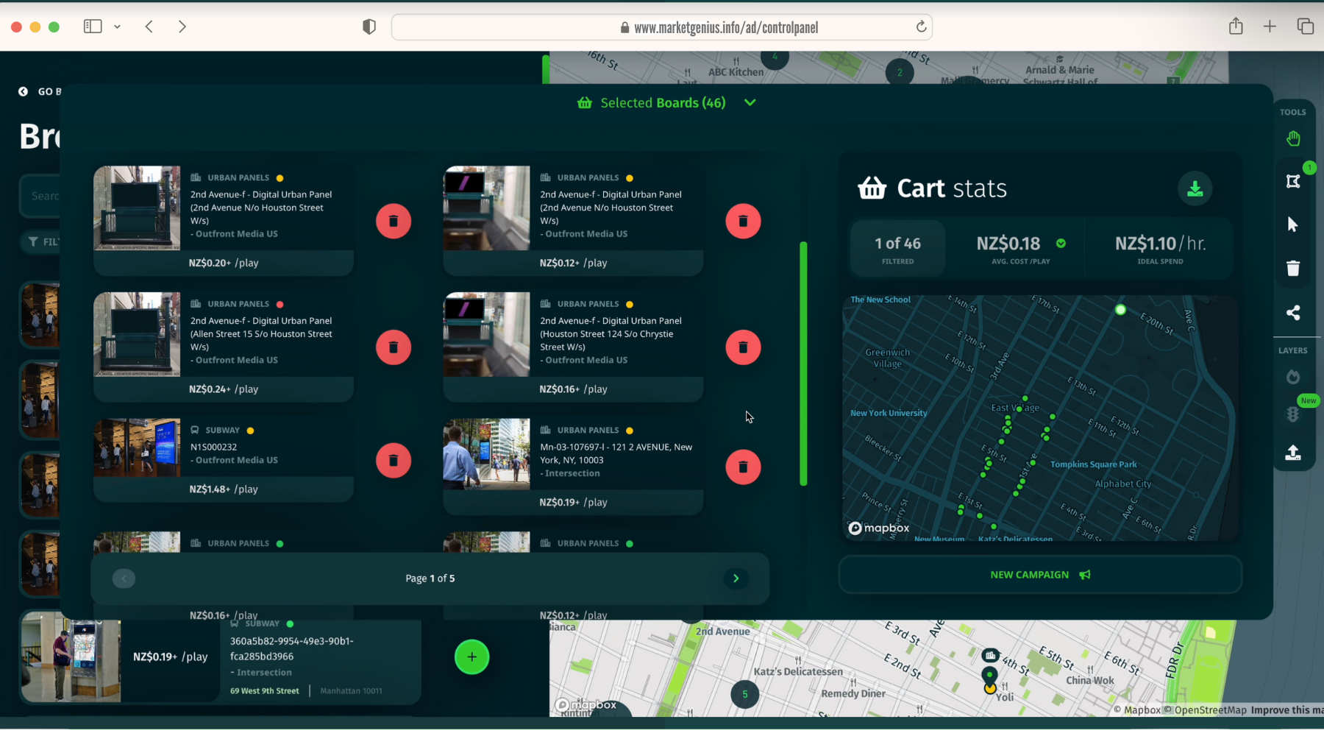Click the share tool icon
Image resolution: width=1324 pixels, height=736 pixels.
pyautogui.click(x=1293, y=313)
